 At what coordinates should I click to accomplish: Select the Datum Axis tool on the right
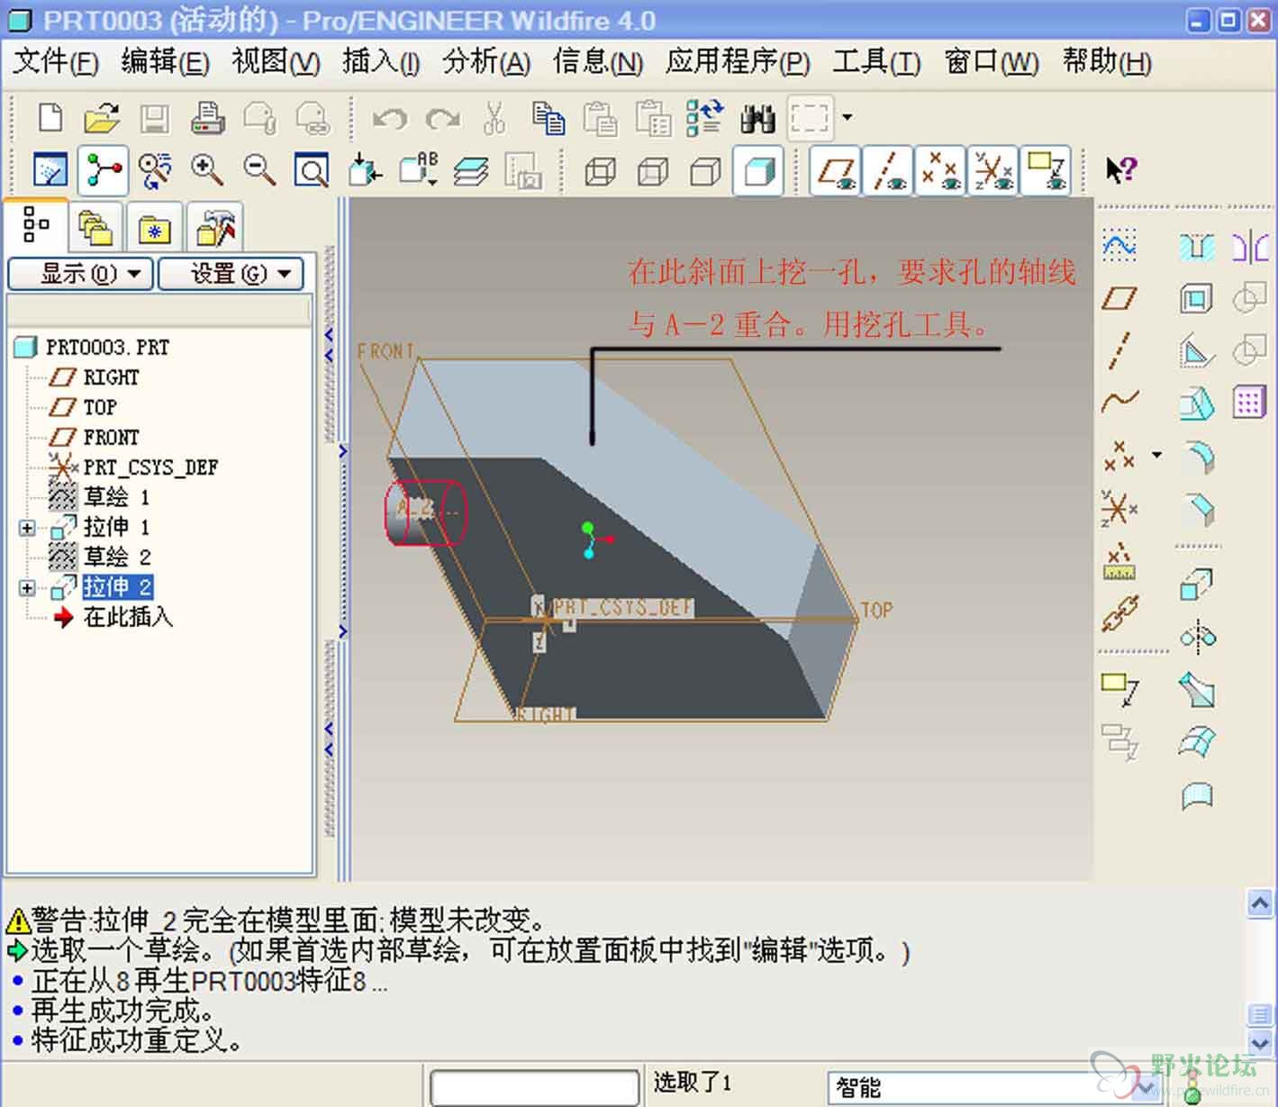[x=1119, y=350]
